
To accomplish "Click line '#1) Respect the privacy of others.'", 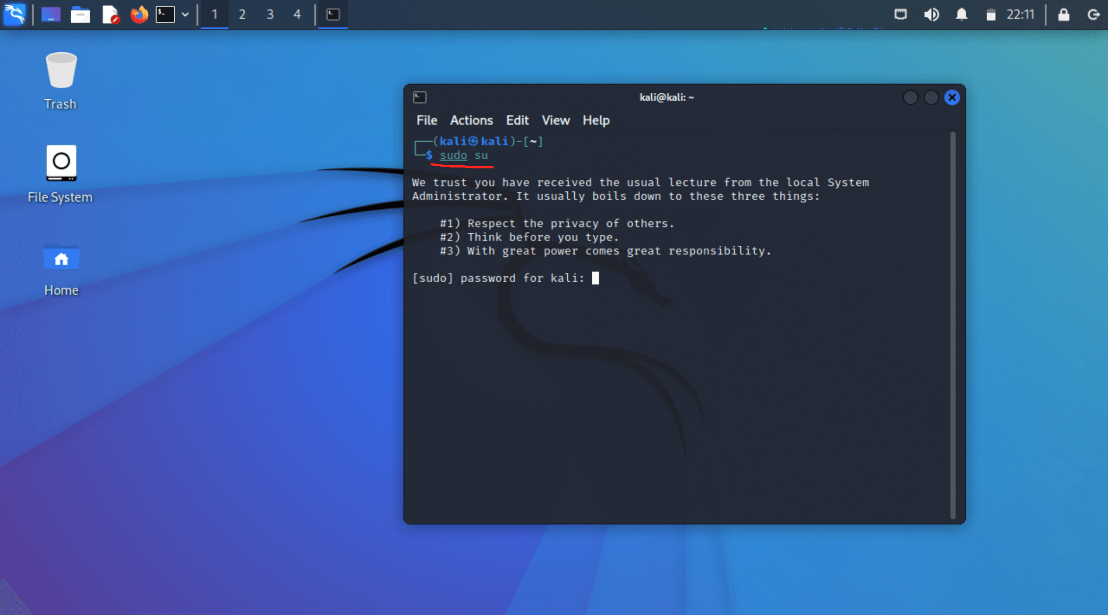I will coord(557,223).
